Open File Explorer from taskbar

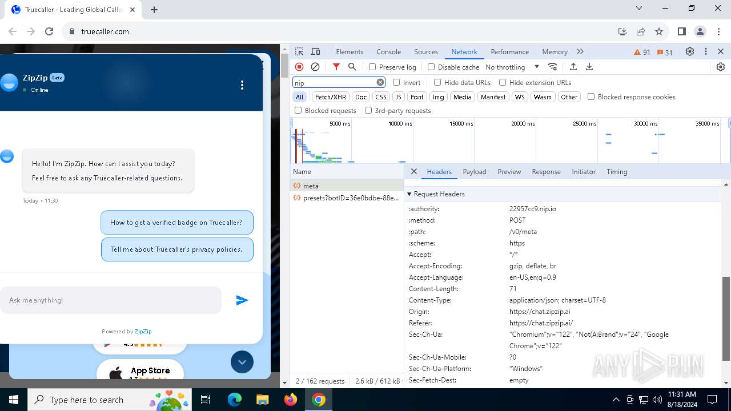pyautogui.click(x=262, y=400)
